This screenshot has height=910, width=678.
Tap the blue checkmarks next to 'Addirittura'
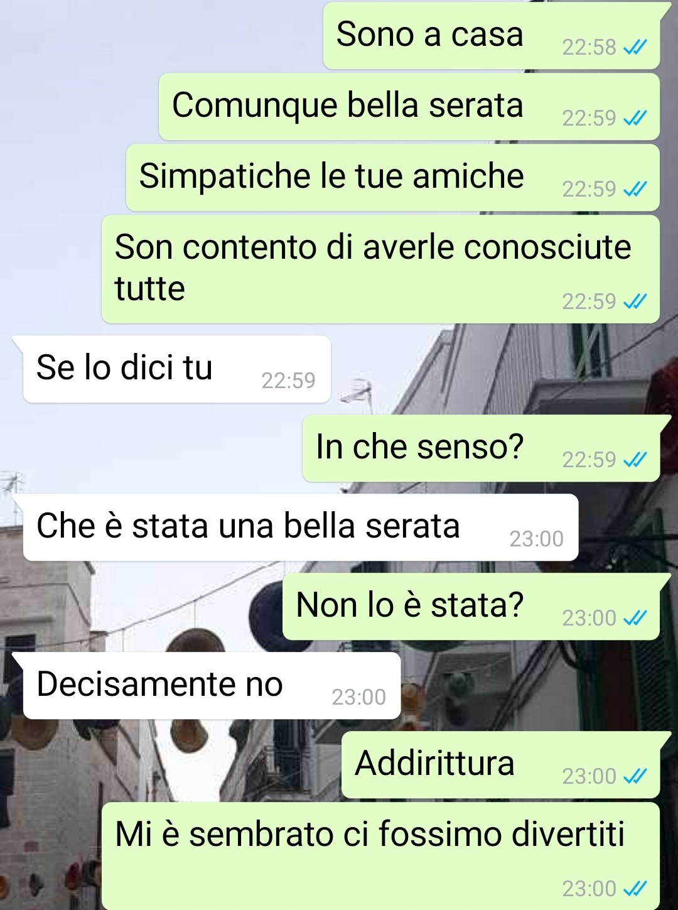tap(635, 777)
